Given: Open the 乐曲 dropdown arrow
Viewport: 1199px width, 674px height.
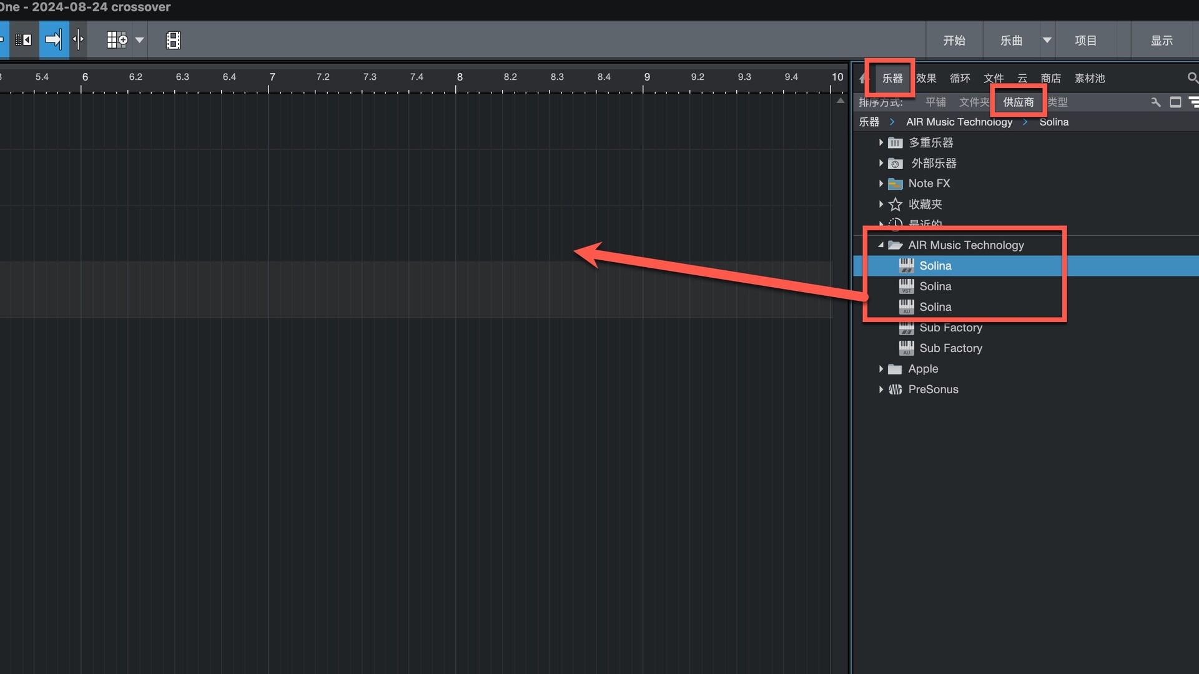Looking at the screenshot, I should 1047,41.
